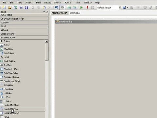The image size is (157, 118).
Task: Close the Tools panel
Action: tap(47, 12)
